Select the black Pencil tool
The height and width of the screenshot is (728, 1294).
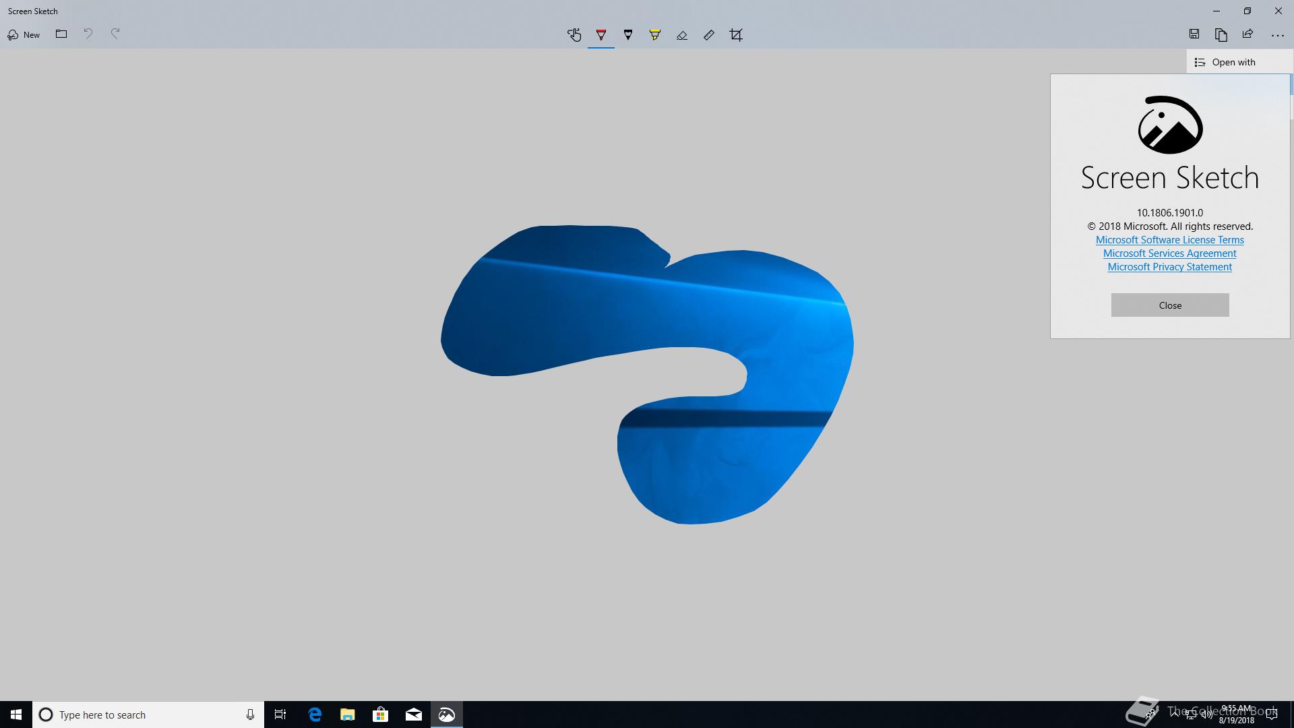[x=628, y=35]
